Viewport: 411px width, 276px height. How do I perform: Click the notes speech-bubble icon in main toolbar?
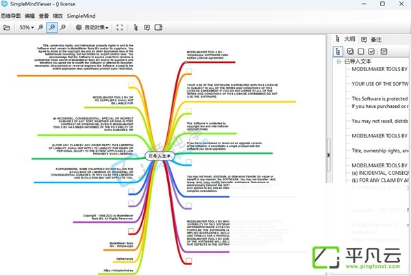(147, 27)
